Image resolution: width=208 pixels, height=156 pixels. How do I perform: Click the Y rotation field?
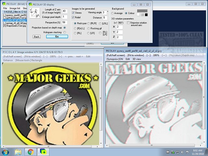[x=119, y=32]
